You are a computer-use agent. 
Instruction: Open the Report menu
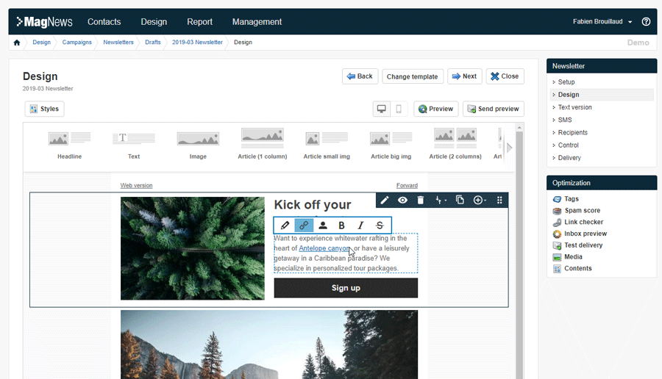199,22
